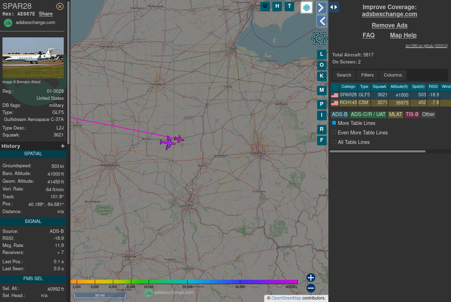Click US flag in SPAR28 row
This screenshot has height=302, width=451.
tap(335, 95)
